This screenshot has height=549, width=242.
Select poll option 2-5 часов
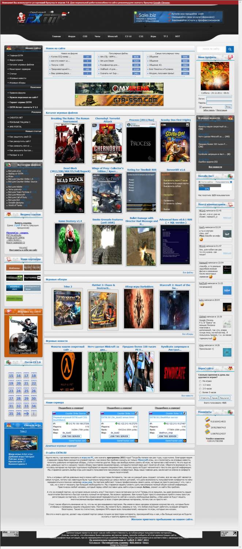point(200,388)
